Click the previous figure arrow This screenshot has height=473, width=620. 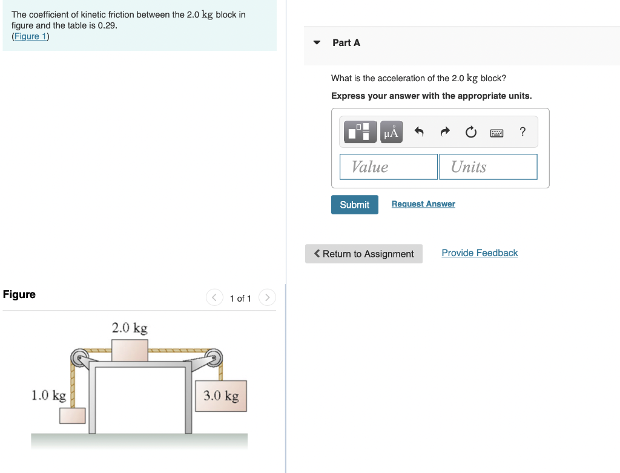point(214,297)
